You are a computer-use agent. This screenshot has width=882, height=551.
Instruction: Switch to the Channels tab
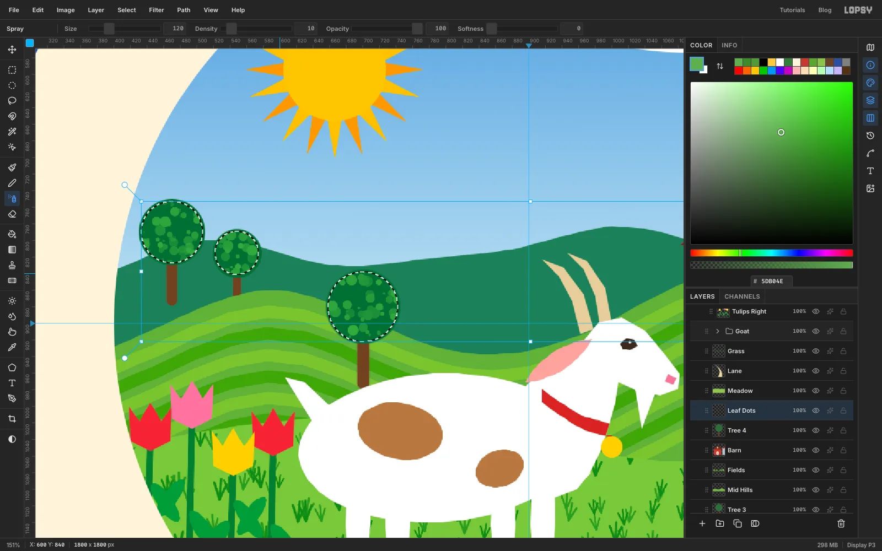click(x=742, y=296)
